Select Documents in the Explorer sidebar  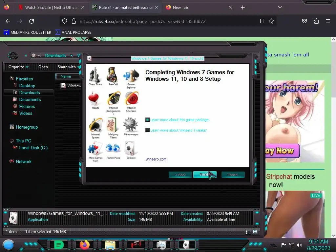click(30, 99)
